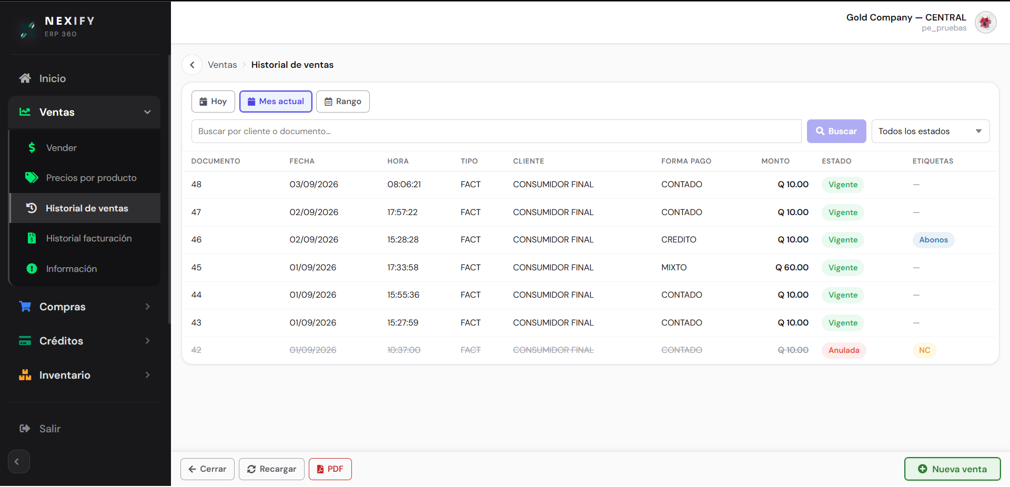
Task: Click document number 43
Action: pos(196,323)
